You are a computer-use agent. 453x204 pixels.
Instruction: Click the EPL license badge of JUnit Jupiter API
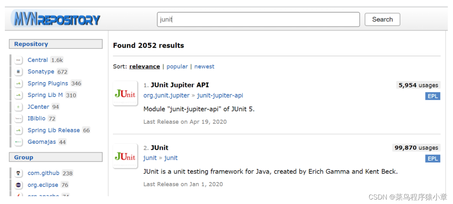[433, 96]
